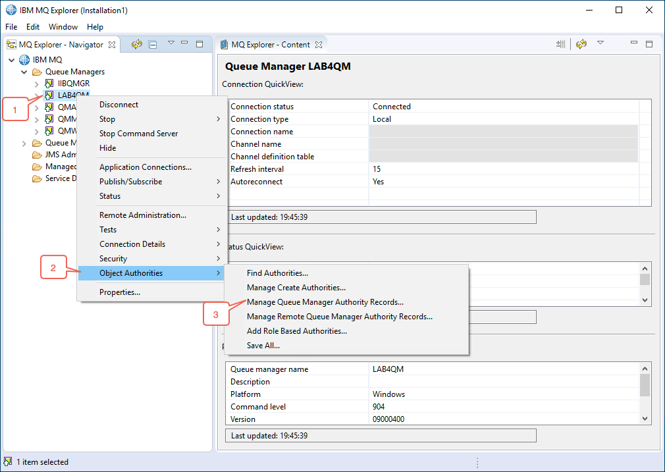Screen dimensions: 665x472
Task: Close the MQ Explorer - Navigator tab
Action: pyautogui.click(x=112, y=45)
